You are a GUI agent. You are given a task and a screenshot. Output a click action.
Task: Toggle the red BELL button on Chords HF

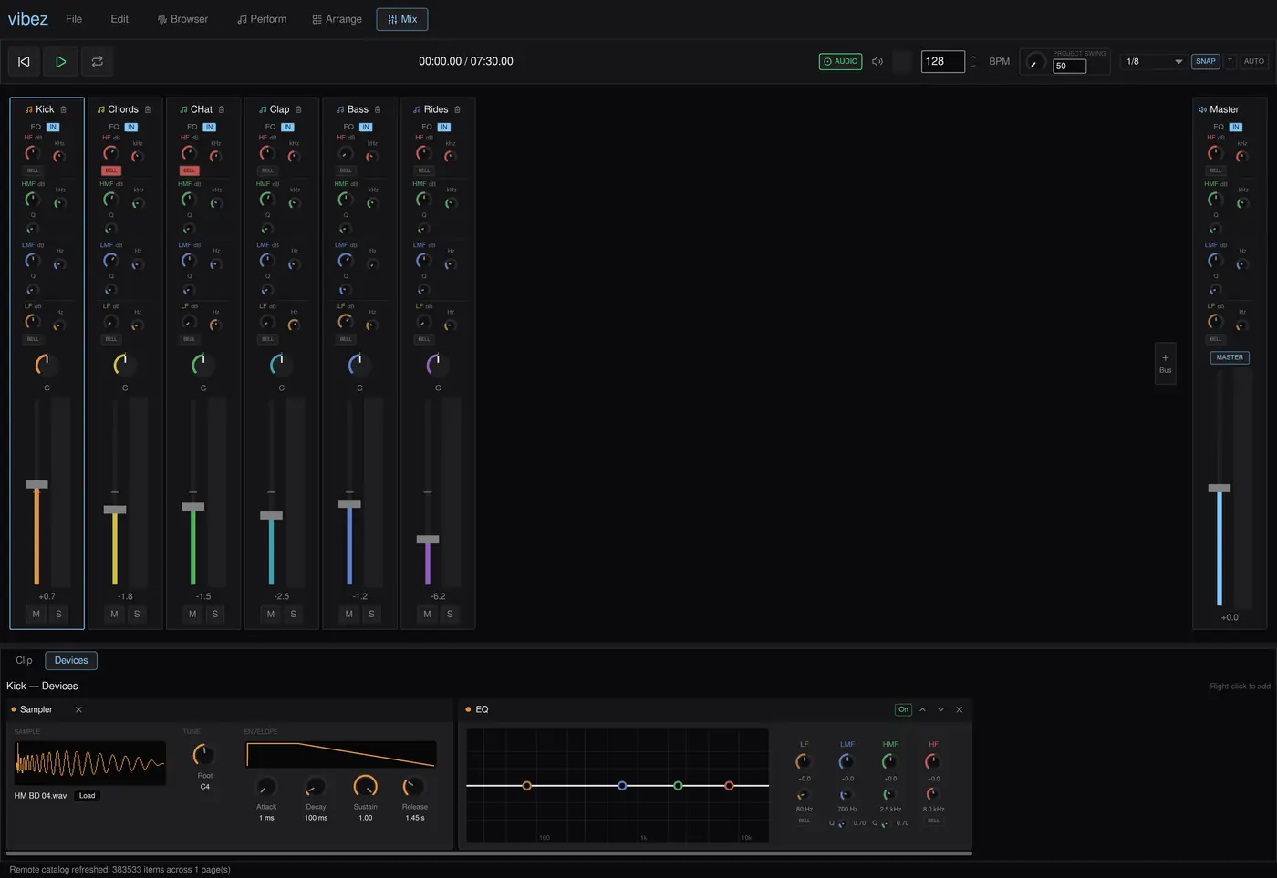click(x=111, y=170)
